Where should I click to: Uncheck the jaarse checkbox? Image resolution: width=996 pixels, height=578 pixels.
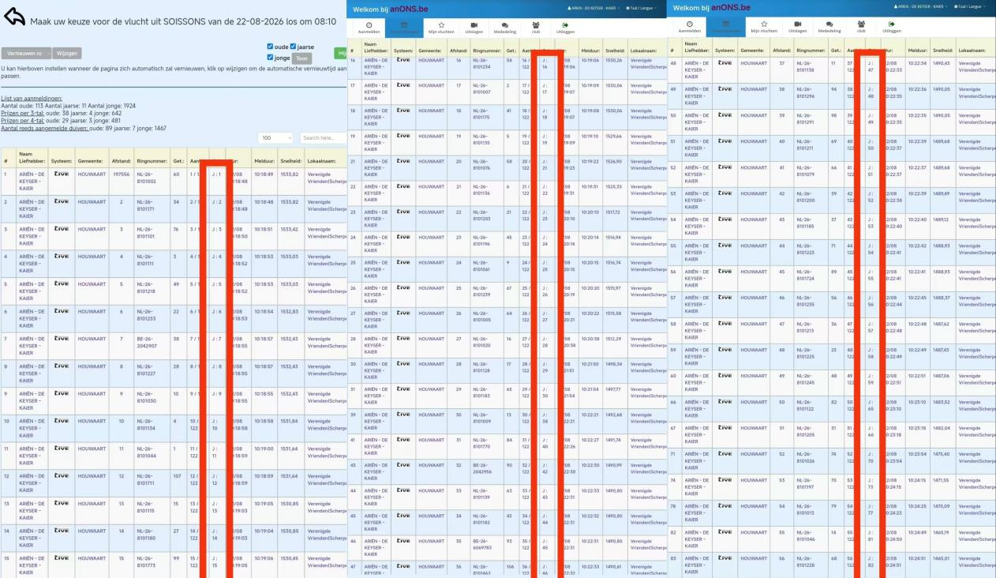pyautogui.click(x=294, y=47)
